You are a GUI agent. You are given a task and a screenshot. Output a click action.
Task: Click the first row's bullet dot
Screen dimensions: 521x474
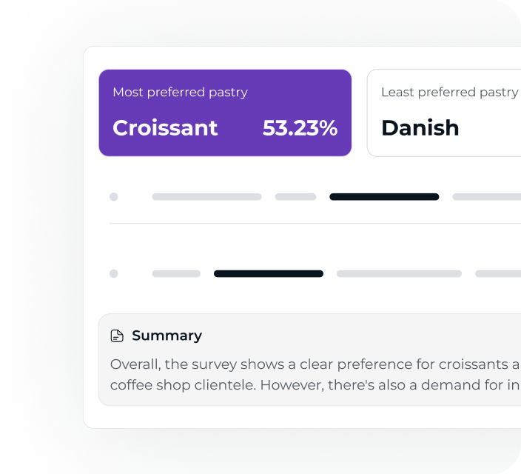(x=113, y=197)
